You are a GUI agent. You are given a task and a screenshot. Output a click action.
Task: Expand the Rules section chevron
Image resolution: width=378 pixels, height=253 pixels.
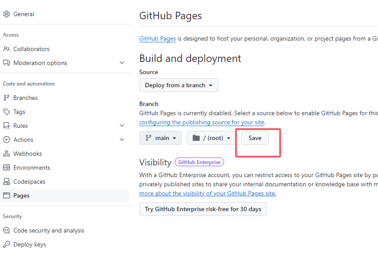(122, 126)
